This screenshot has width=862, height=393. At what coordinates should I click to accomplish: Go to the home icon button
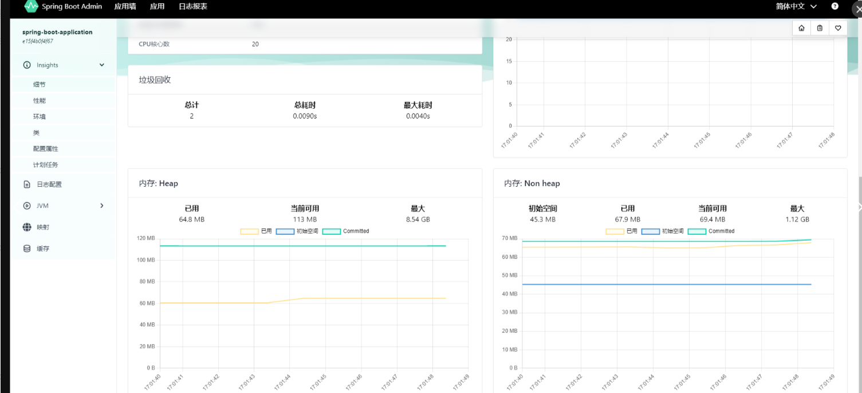801,28
